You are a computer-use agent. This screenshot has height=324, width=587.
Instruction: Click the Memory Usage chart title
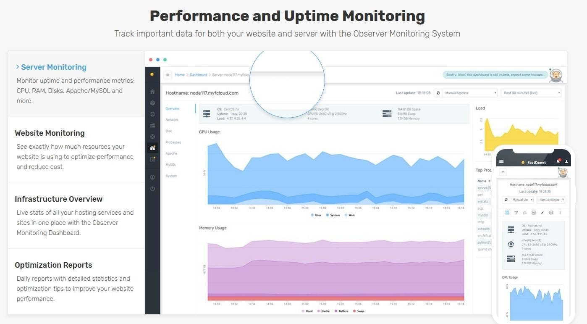212,228
